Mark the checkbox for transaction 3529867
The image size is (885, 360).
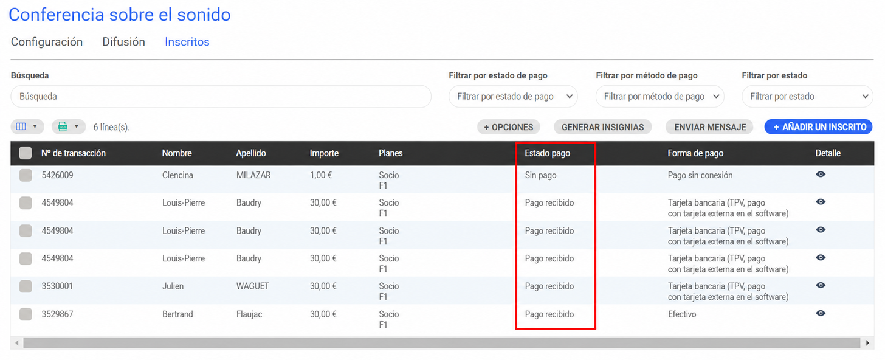pyautogui.click(x=26, y=314)
